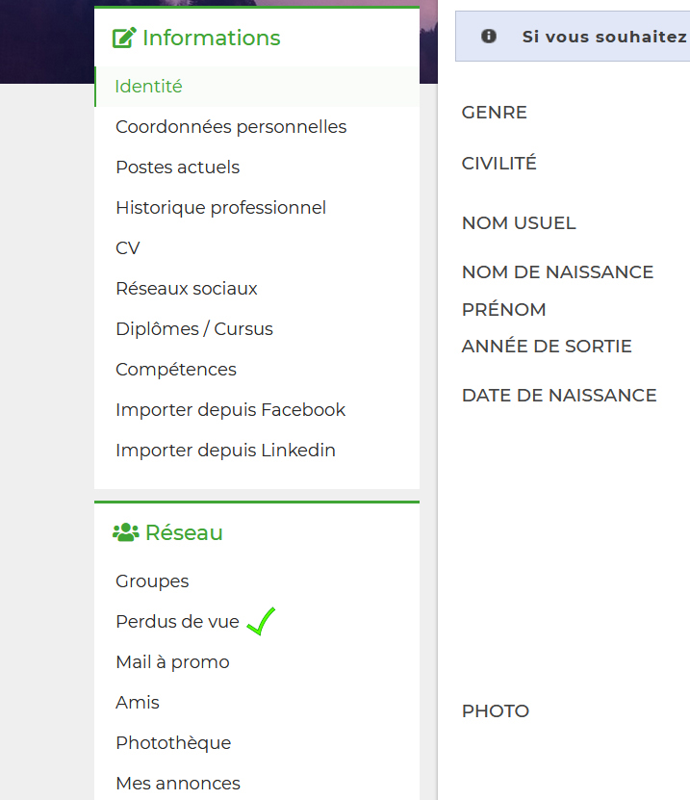
Task: Open the Identité section
Action: click(148, 87)
